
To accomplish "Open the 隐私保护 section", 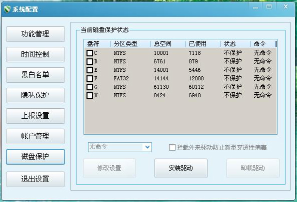I will click(x=35, y=95).
